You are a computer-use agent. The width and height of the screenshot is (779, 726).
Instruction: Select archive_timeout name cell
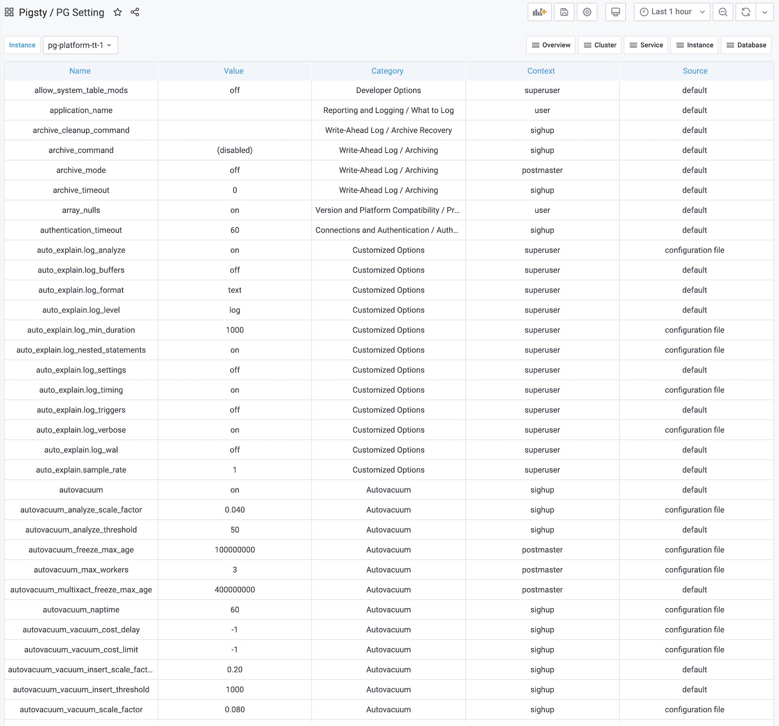(81, 190)
